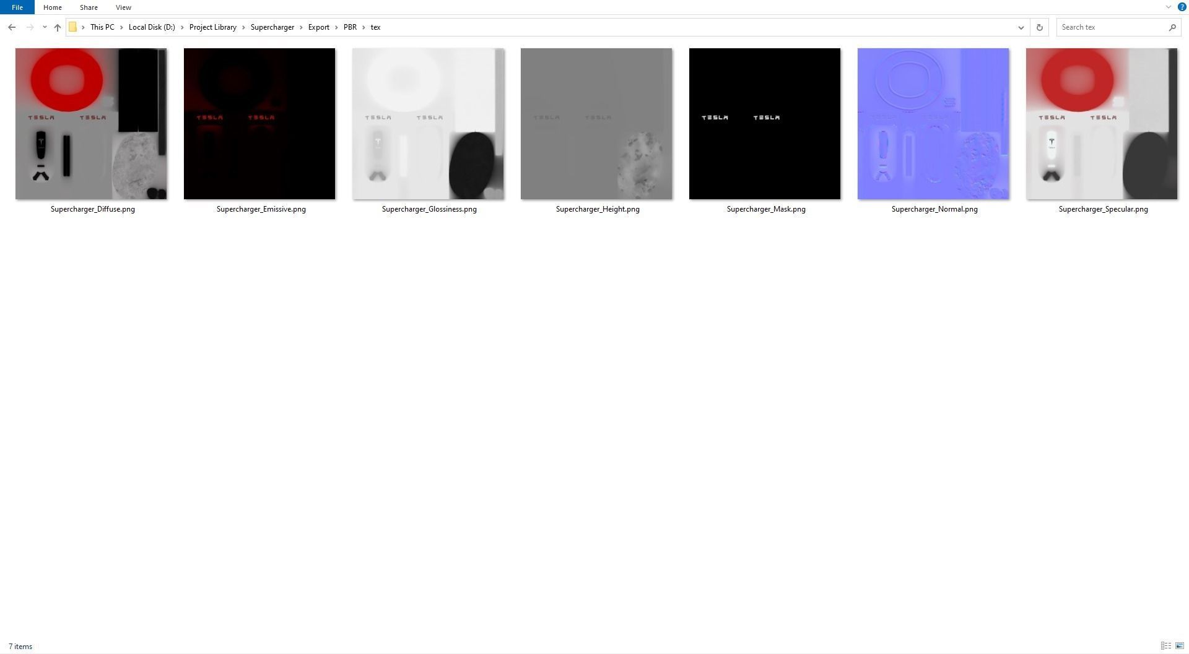
Task: Click the tex breadcrumb segment
Action: click(376, 27)
